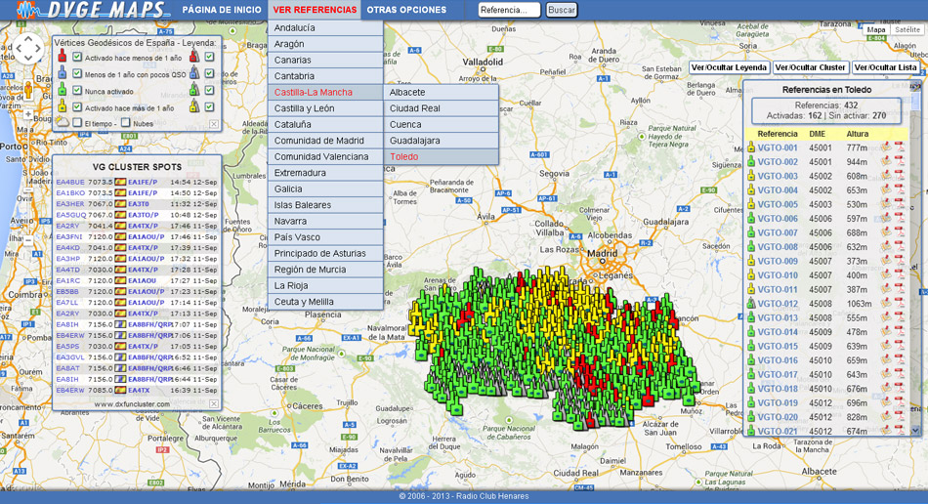Close the legend panel with its X
Viewport: 928px width, 504px height.
(x=214, y=124)
